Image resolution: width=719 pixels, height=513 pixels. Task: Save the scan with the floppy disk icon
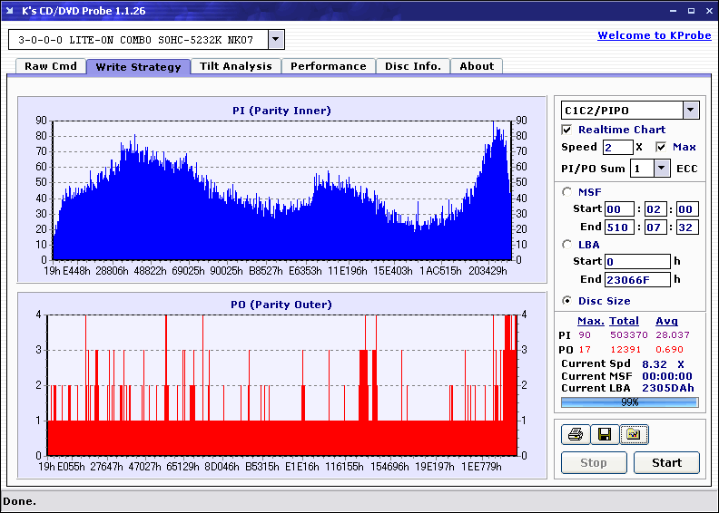[x=604, y=435]
